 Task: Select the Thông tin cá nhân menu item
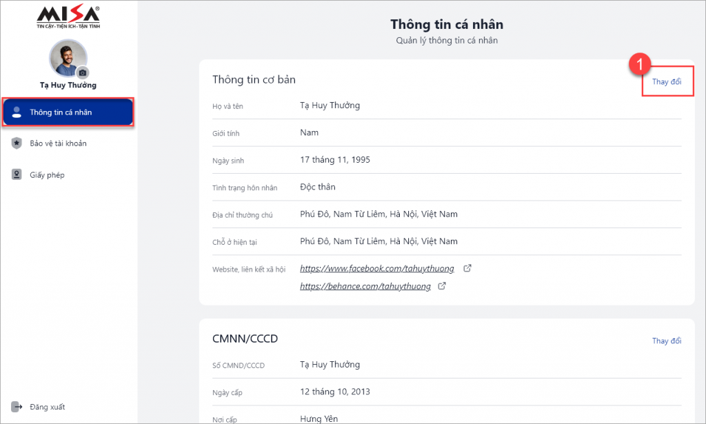click(x=68, y=112)
